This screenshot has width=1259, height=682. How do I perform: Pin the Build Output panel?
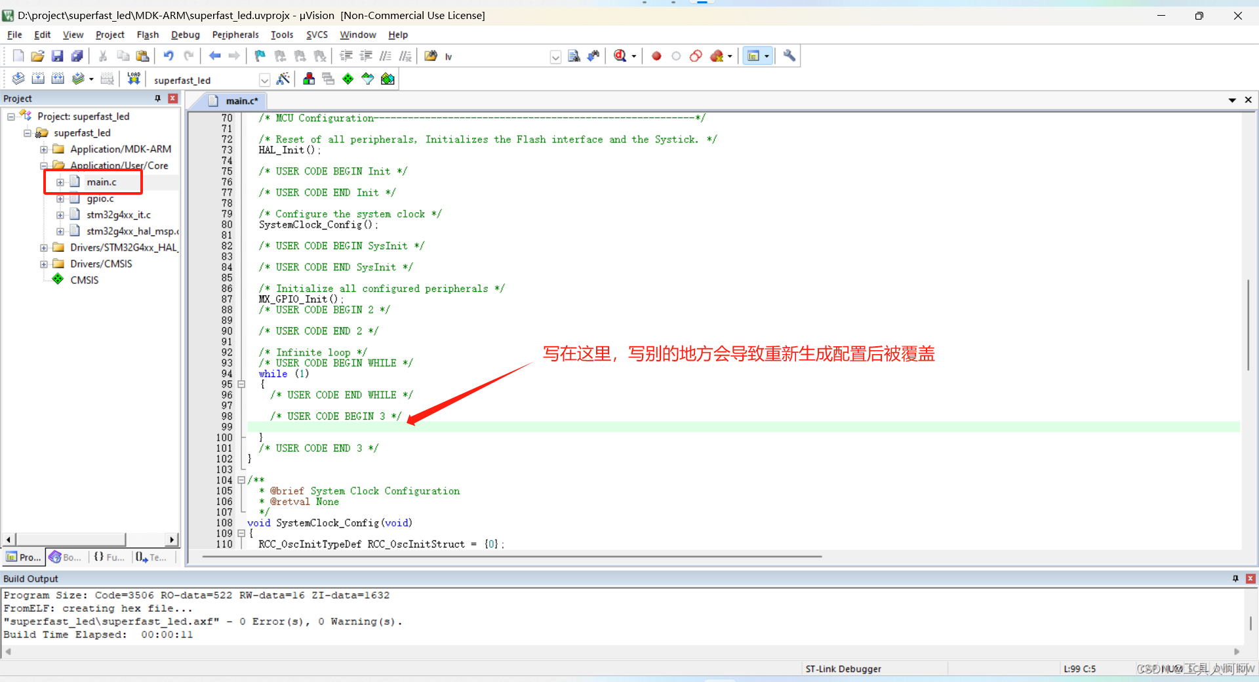coord(1235,578)
